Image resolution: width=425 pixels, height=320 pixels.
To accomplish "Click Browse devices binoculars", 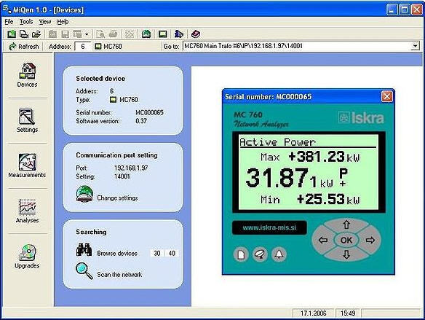I will (84, 250).
